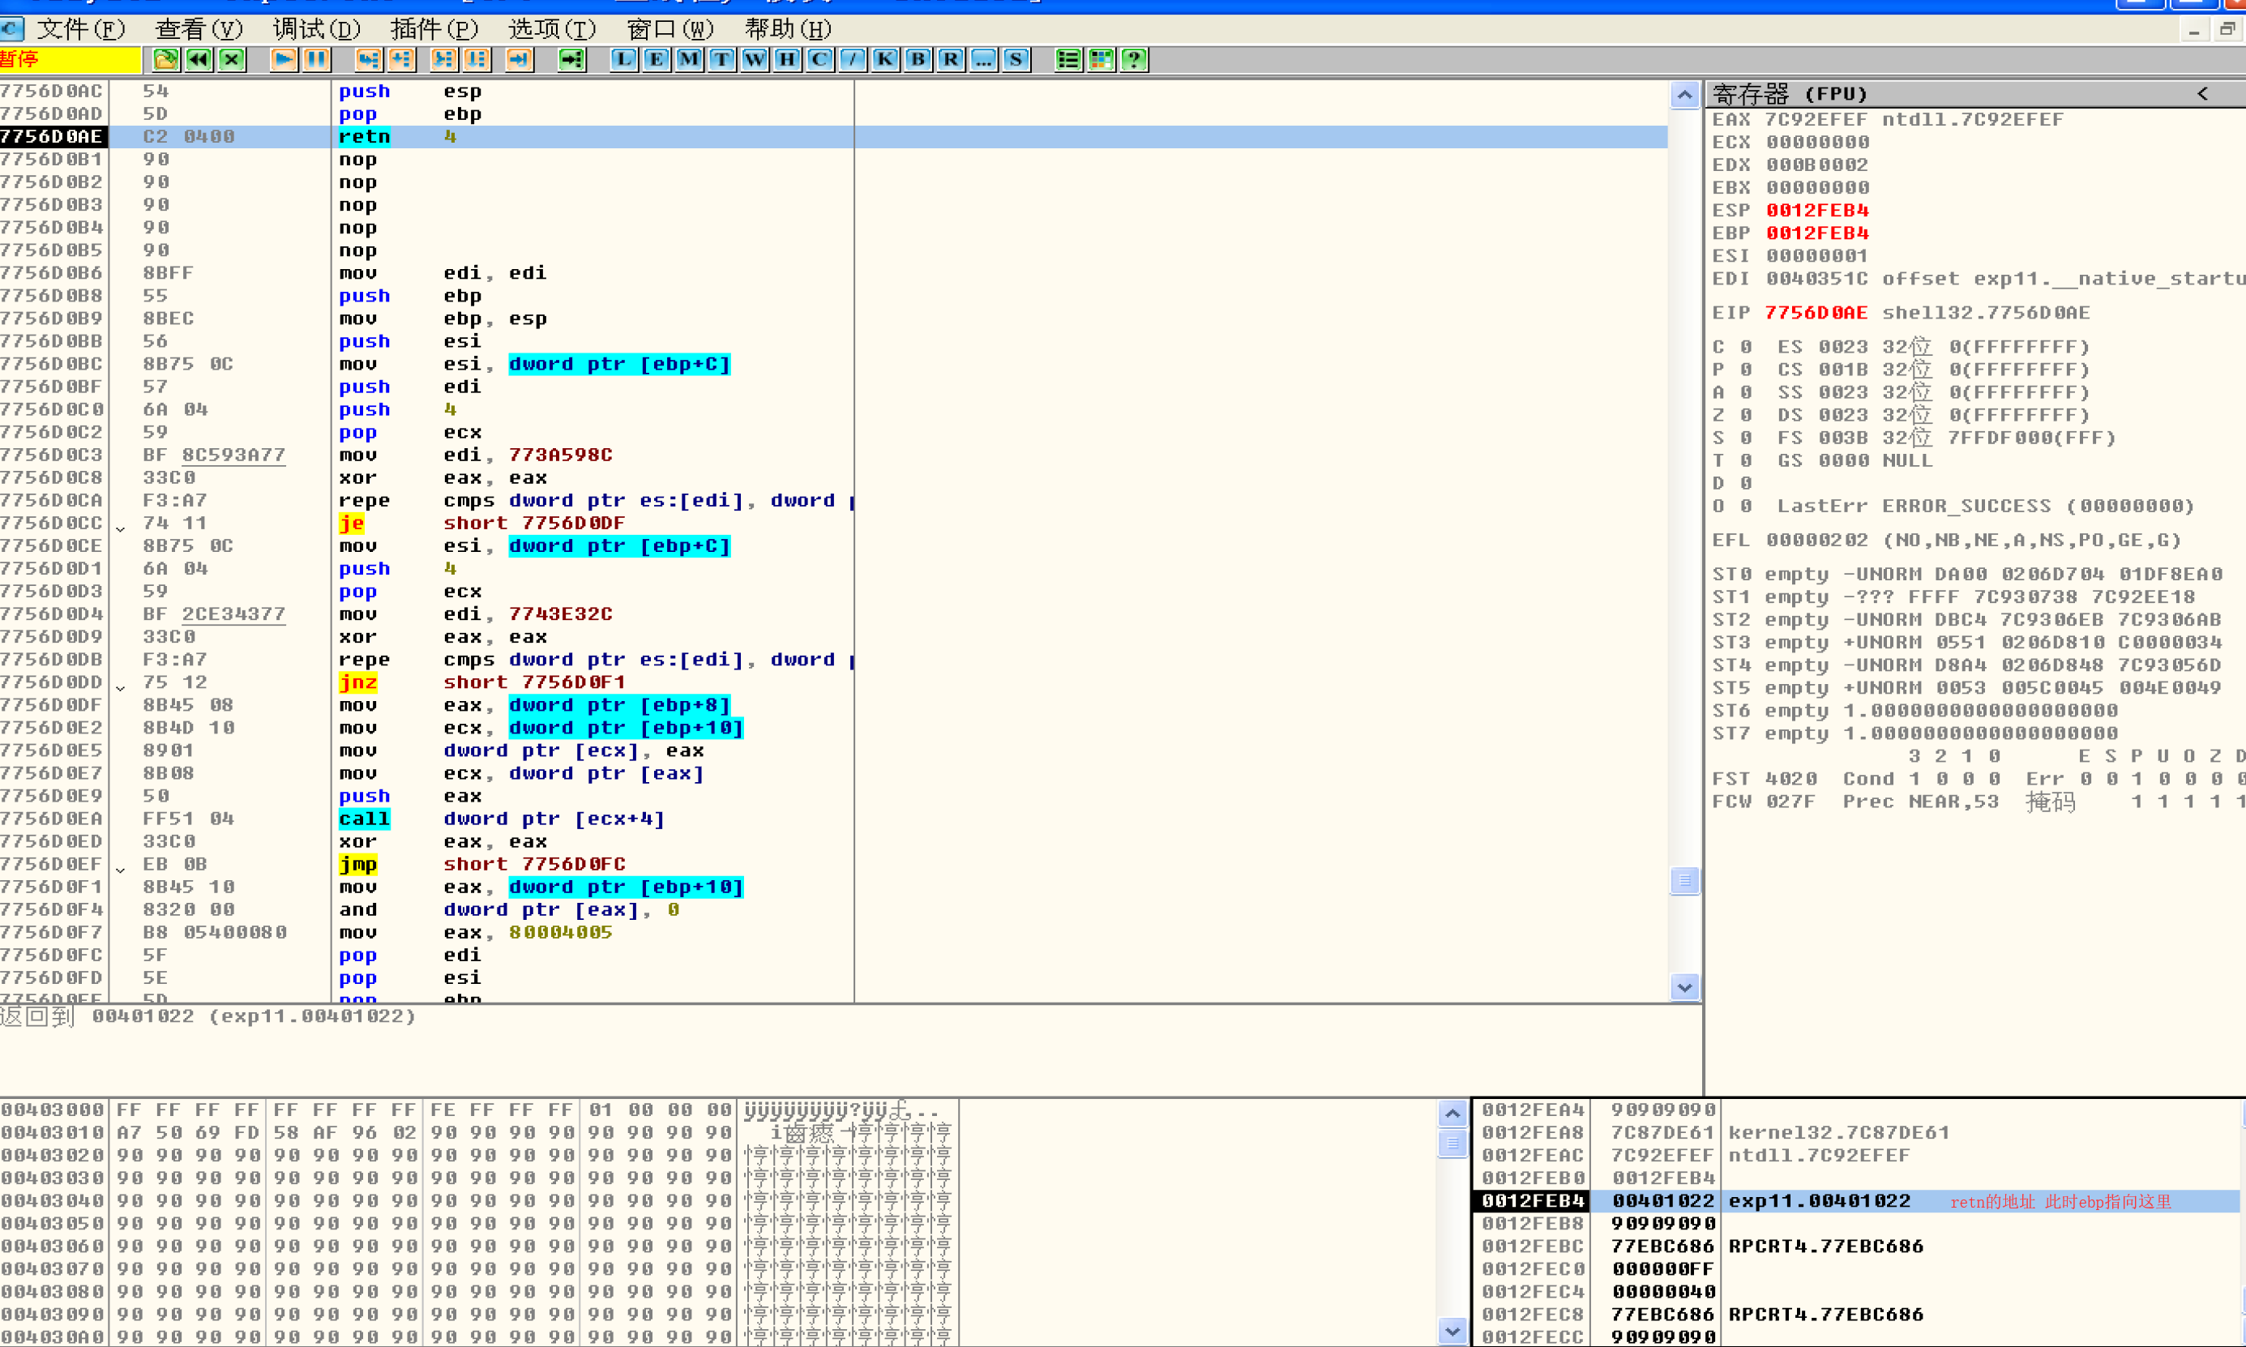Image resolution: width=2246 pixels, height=1347 pixels.
Task: Open Call stack with K button
Action: point(885,60)
